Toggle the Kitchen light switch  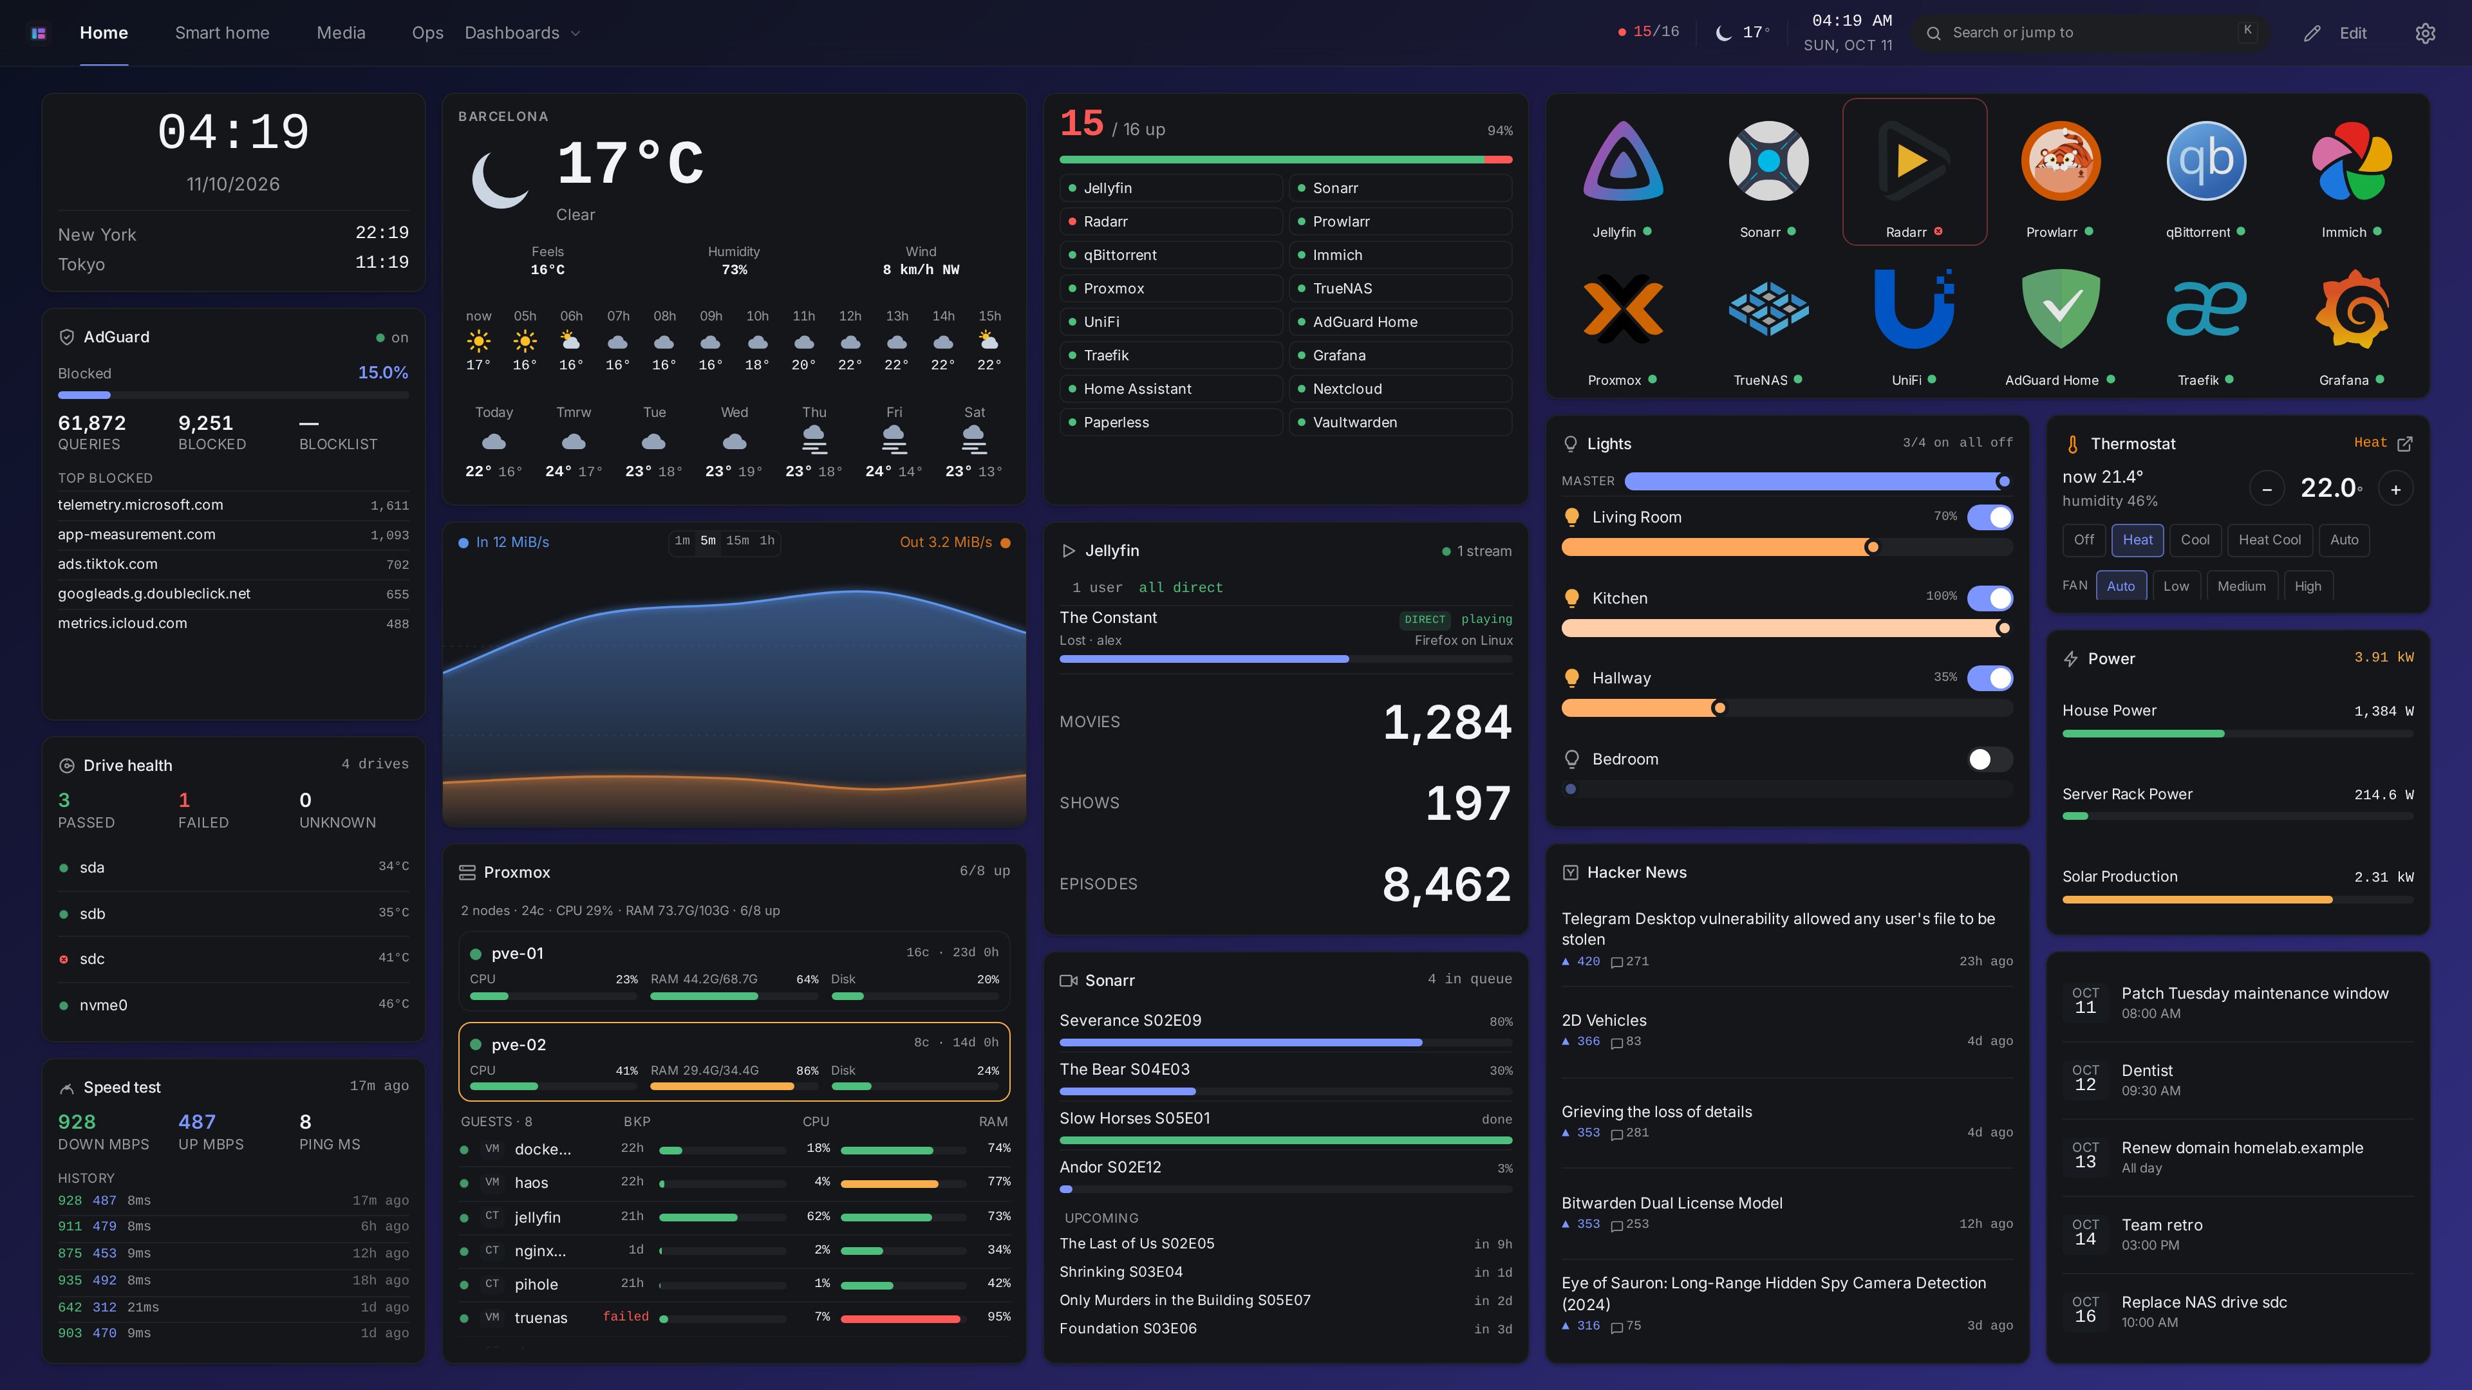coord(1990,598)
